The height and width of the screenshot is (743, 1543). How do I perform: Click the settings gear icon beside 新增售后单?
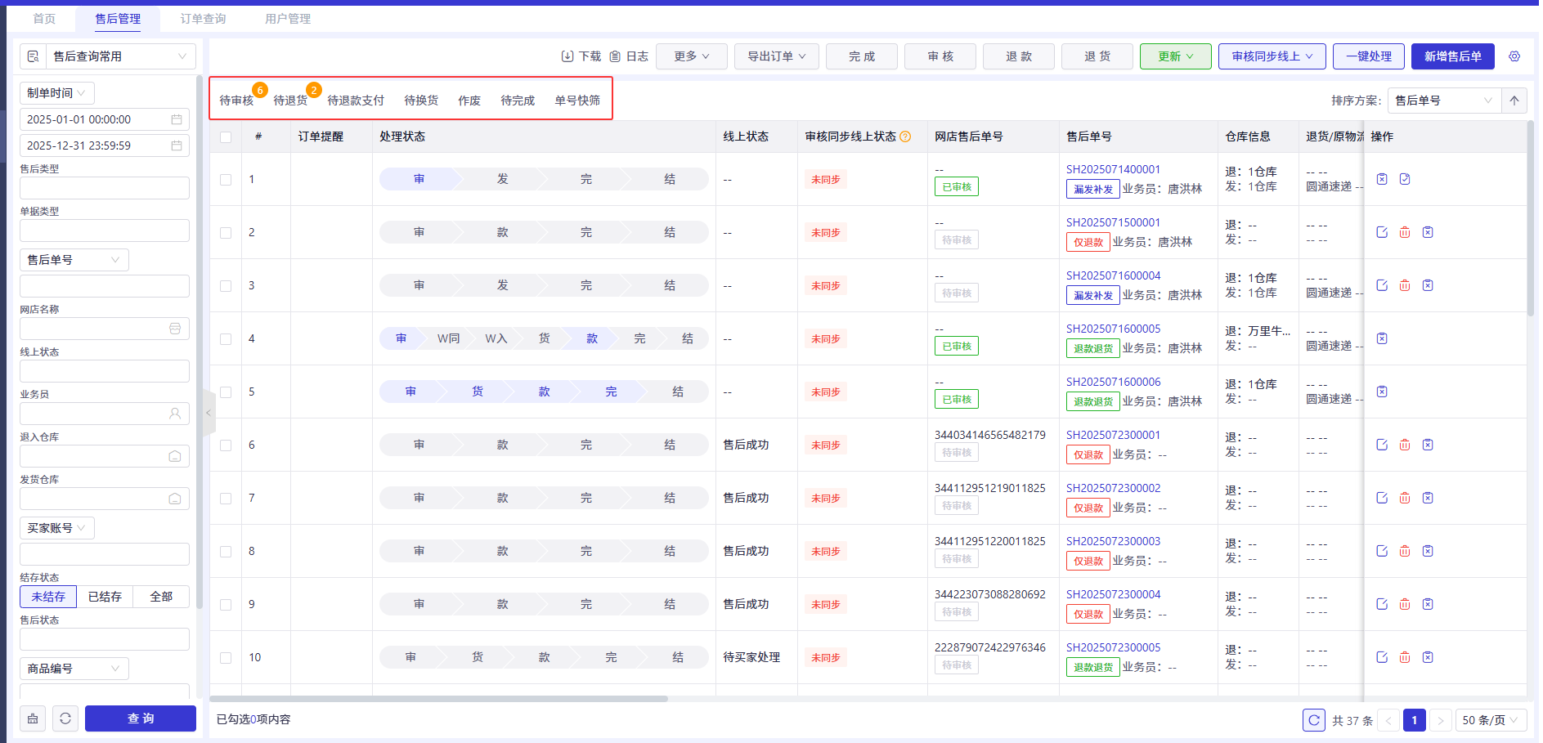[x=1514, y=56]
